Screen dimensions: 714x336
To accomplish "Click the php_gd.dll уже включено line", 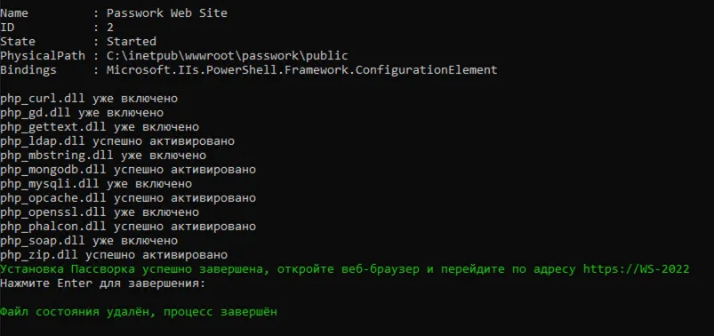I will coord(82,113).
